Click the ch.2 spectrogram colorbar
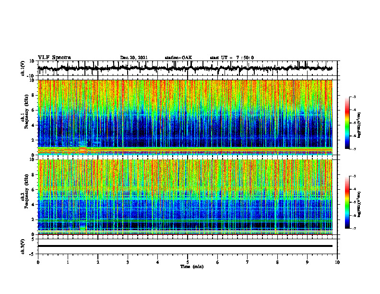Screen dimensions: 380x294 (347, 202)
